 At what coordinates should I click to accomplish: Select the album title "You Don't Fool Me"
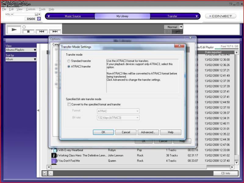pos(69,161)
